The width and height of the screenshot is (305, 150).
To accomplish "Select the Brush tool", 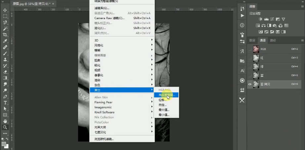I will tap(5, 53).
